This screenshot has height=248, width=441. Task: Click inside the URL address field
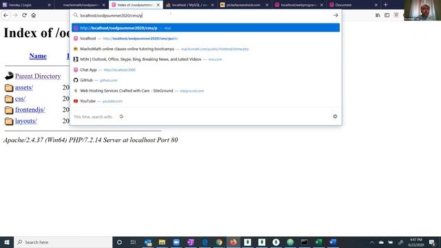pos(205,15)
